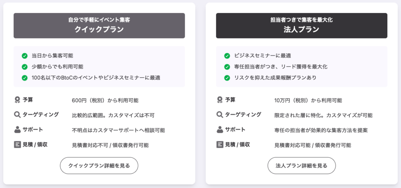The height and width of the screenshot is (188, 401).
Task: Select the 法人プラン header banner
Action: [302, 25]
